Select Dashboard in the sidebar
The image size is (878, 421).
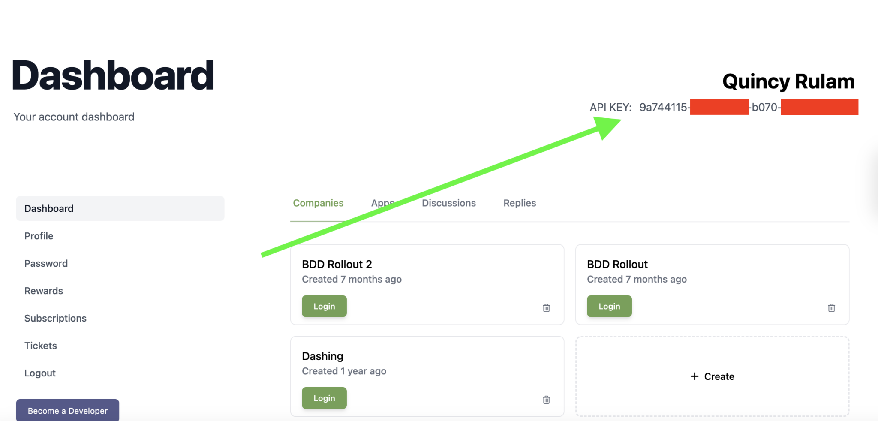tap(49, 209)
